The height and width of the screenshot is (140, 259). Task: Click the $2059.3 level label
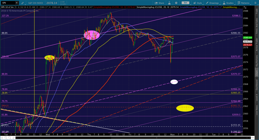click(x=236, y=114)
